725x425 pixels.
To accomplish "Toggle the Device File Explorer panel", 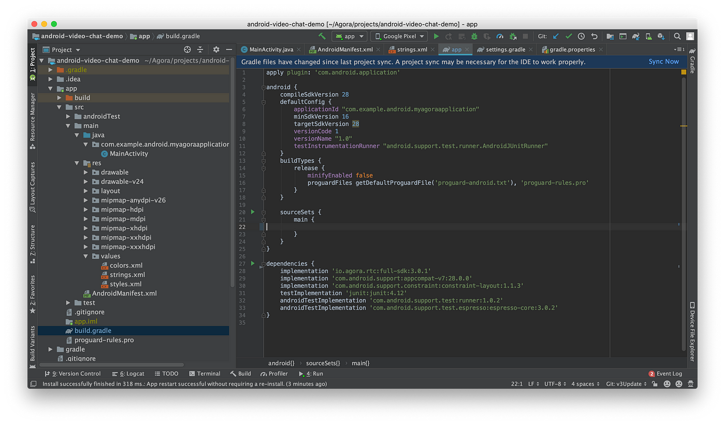I will click(x=692, y=332).
